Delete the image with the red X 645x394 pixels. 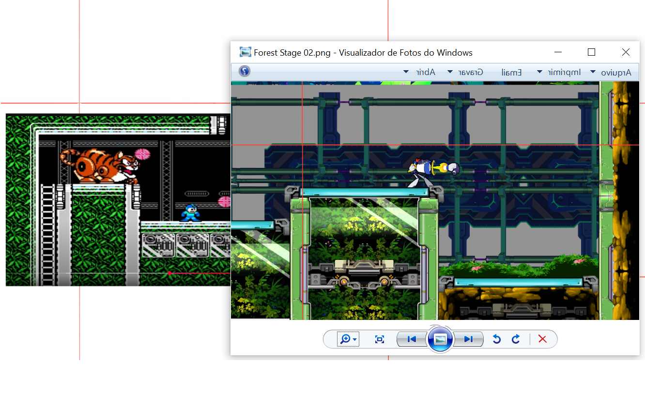542,339
